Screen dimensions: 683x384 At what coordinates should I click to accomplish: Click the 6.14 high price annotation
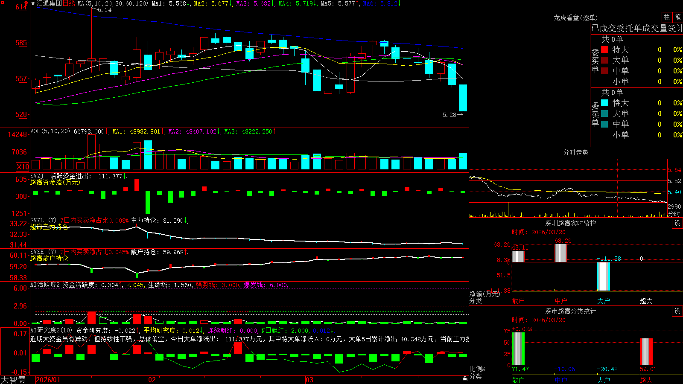click(104, 10)
